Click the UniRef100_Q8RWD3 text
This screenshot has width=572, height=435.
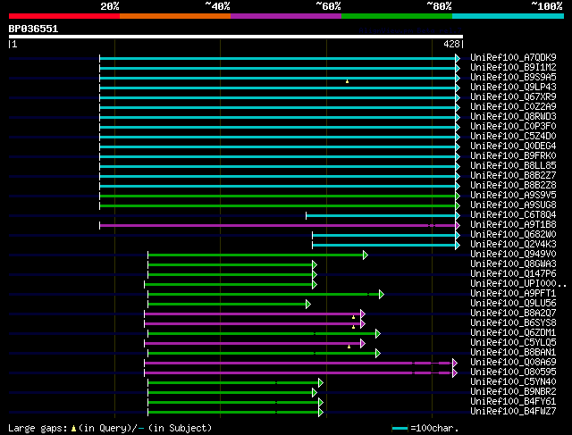[x=513, y=117]
